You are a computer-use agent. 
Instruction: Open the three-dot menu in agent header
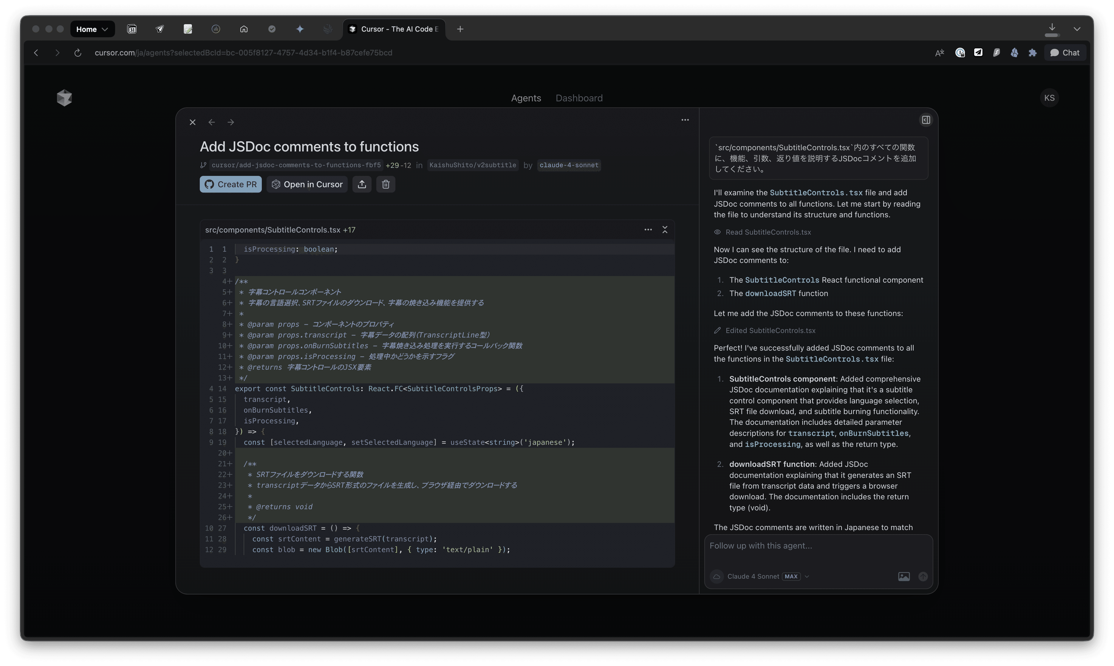coord(685,120)
